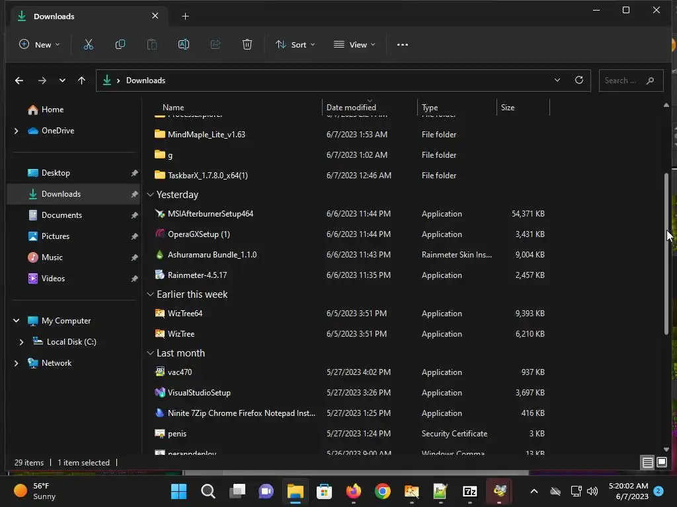
Task: Click the Search Downloads box
Action: (631, 81)
